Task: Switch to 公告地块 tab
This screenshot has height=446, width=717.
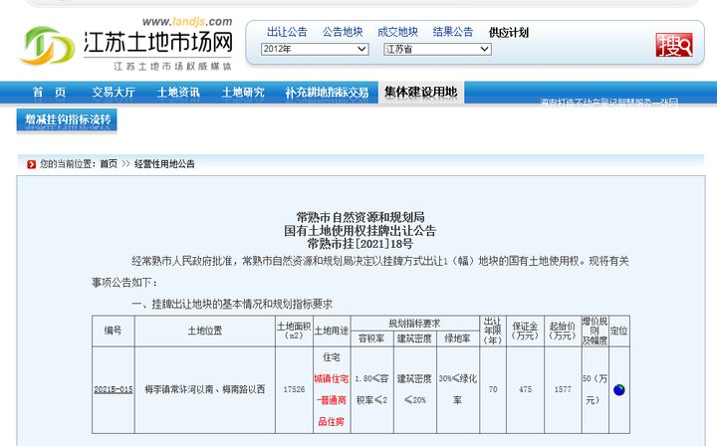Action: [343, 32]
